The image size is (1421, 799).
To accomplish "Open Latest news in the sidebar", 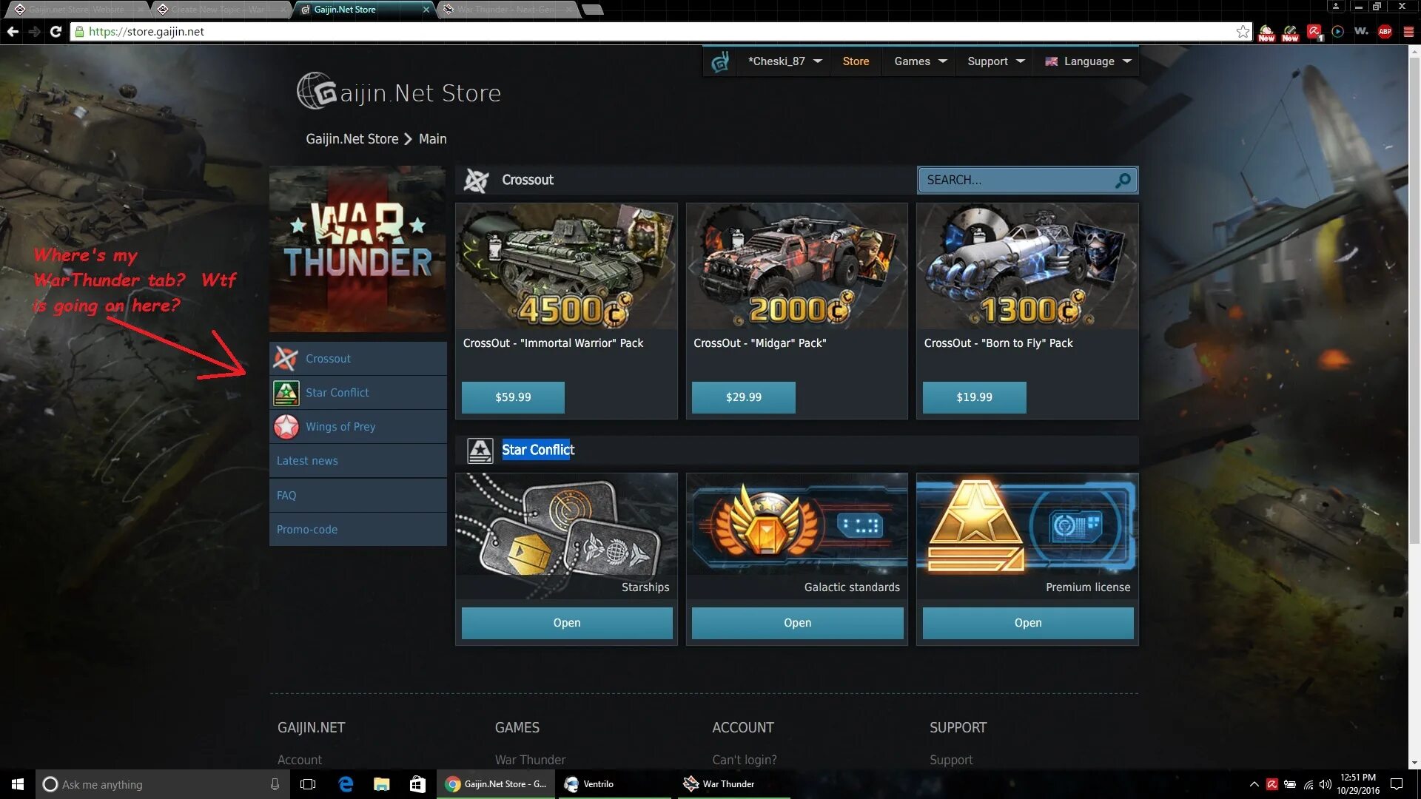I will tap(358, 461).
